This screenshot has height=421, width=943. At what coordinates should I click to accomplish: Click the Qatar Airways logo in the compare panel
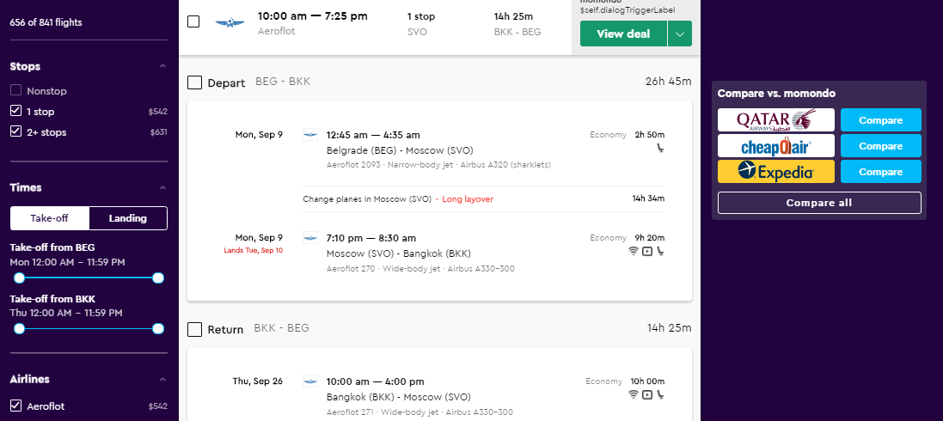click(x=776, y=120)
